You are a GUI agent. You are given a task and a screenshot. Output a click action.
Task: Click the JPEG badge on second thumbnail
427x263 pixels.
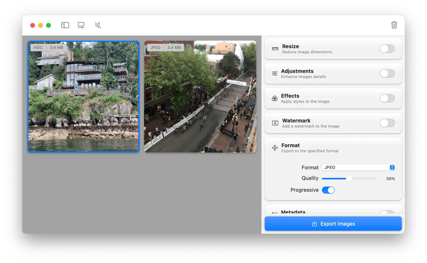tap(155, 48)
